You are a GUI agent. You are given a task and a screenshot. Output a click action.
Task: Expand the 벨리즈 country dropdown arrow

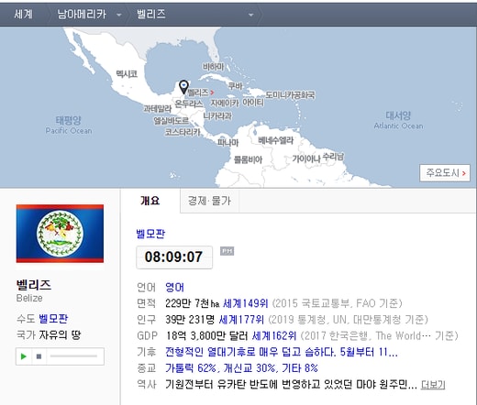point(250,15)
